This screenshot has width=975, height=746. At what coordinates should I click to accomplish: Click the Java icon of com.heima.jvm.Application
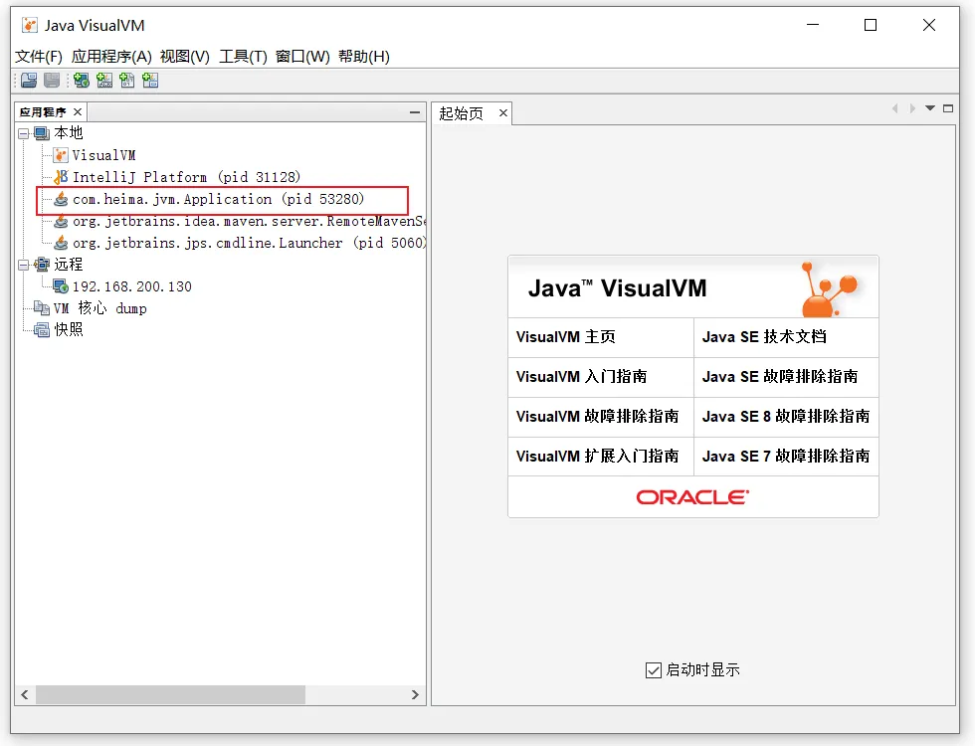click(x=61, y=199)
